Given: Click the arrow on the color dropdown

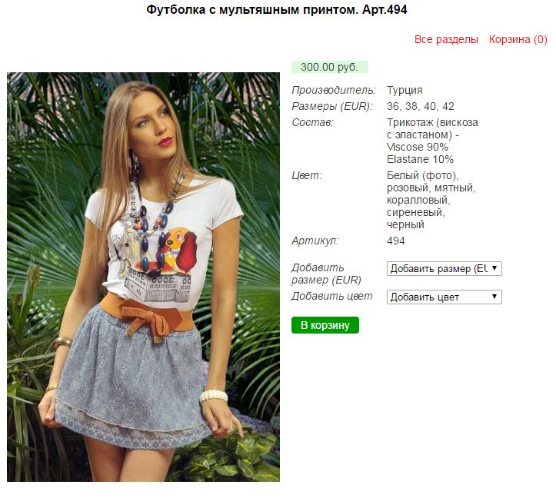Looking at the screenshot, I should [x=494, y=297].
